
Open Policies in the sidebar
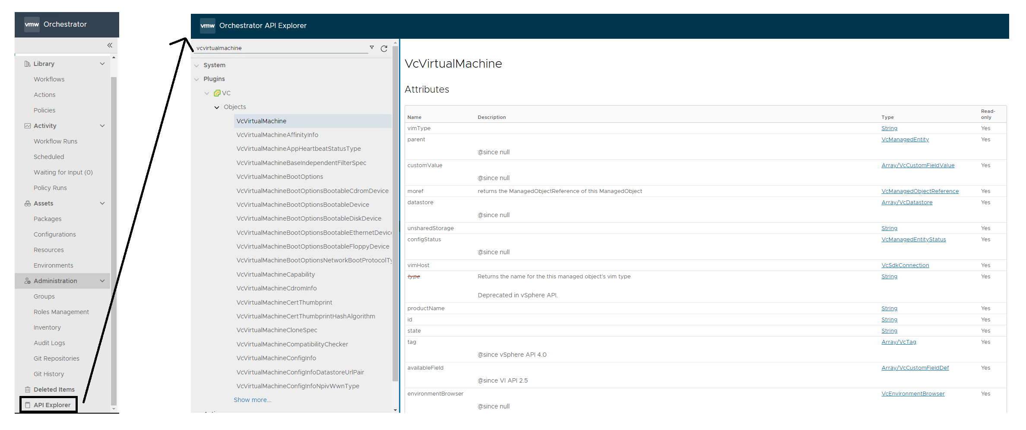[44, 110]
